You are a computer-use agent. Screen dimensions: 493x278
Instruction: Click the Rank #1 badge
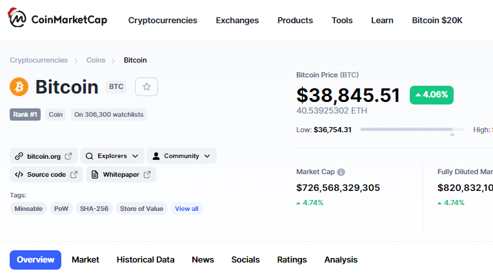25,115
